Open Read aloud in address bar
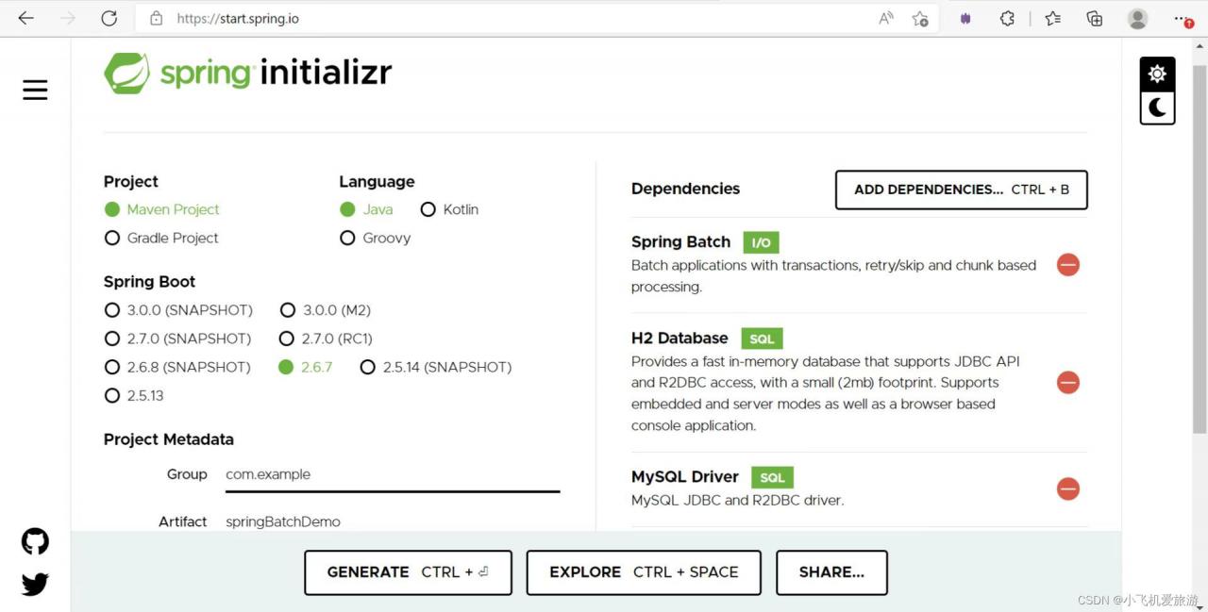This screenshot has width=1208, height=612. [x=885, y=18]
